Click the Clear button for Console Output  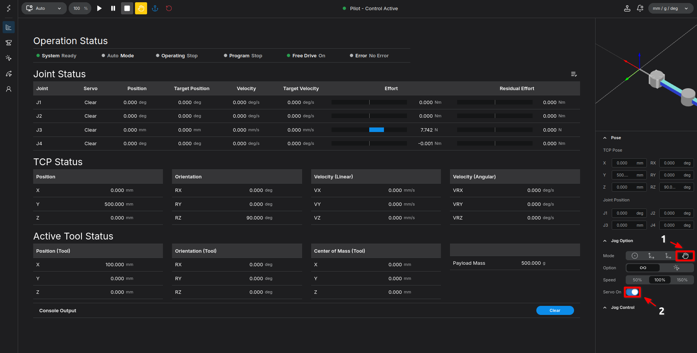point(555,310)
